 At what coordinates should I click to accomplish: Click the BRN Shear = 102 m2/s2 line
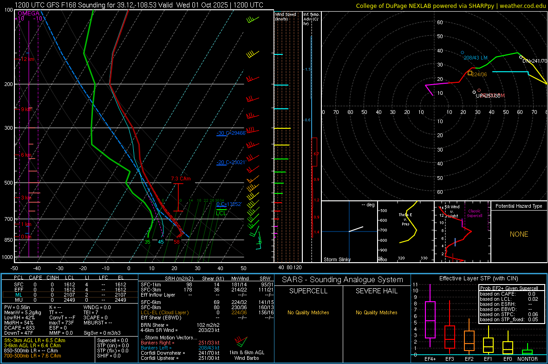[180, 325]
